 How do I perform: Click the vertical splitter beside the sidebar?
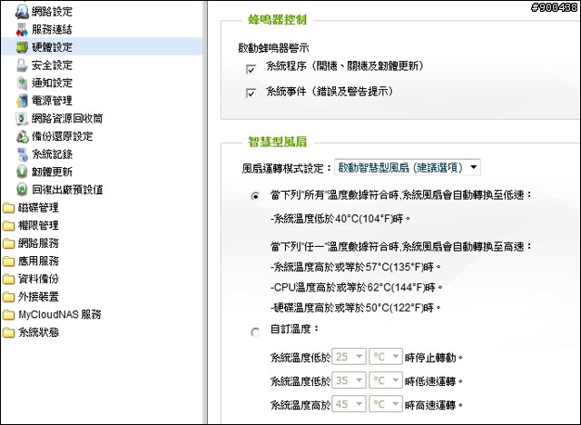coord(205,212)
